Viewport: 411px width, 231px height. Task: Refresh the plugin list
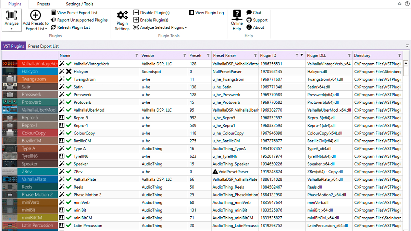click(x=71, y=27)
